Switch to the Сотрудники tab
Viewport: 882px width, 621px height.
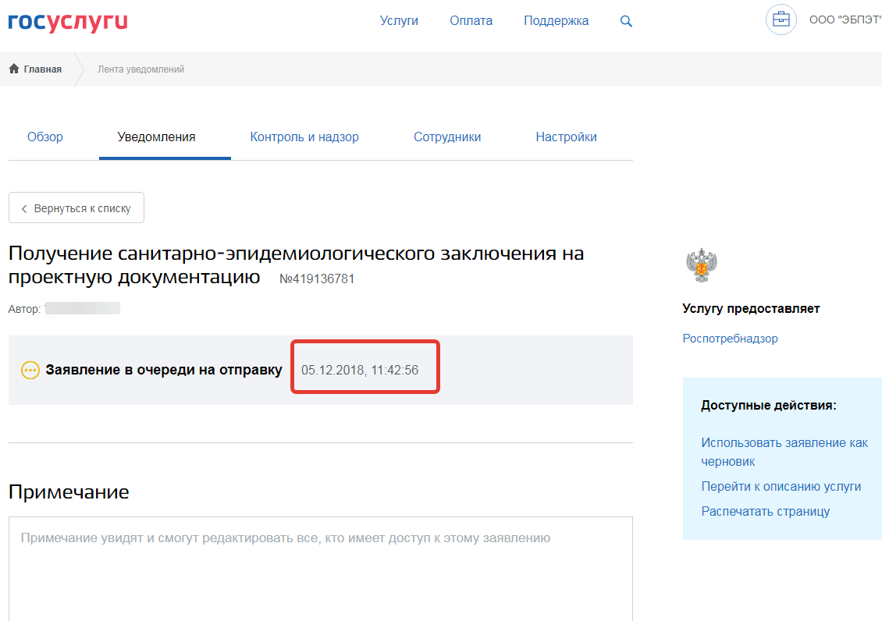(x=447, y=137)
